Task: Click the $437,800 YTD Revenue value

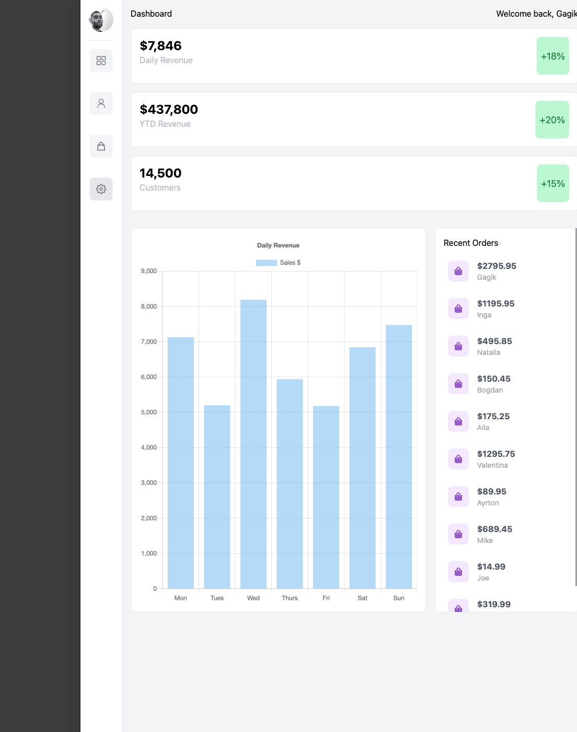Action: pos(168,110)
